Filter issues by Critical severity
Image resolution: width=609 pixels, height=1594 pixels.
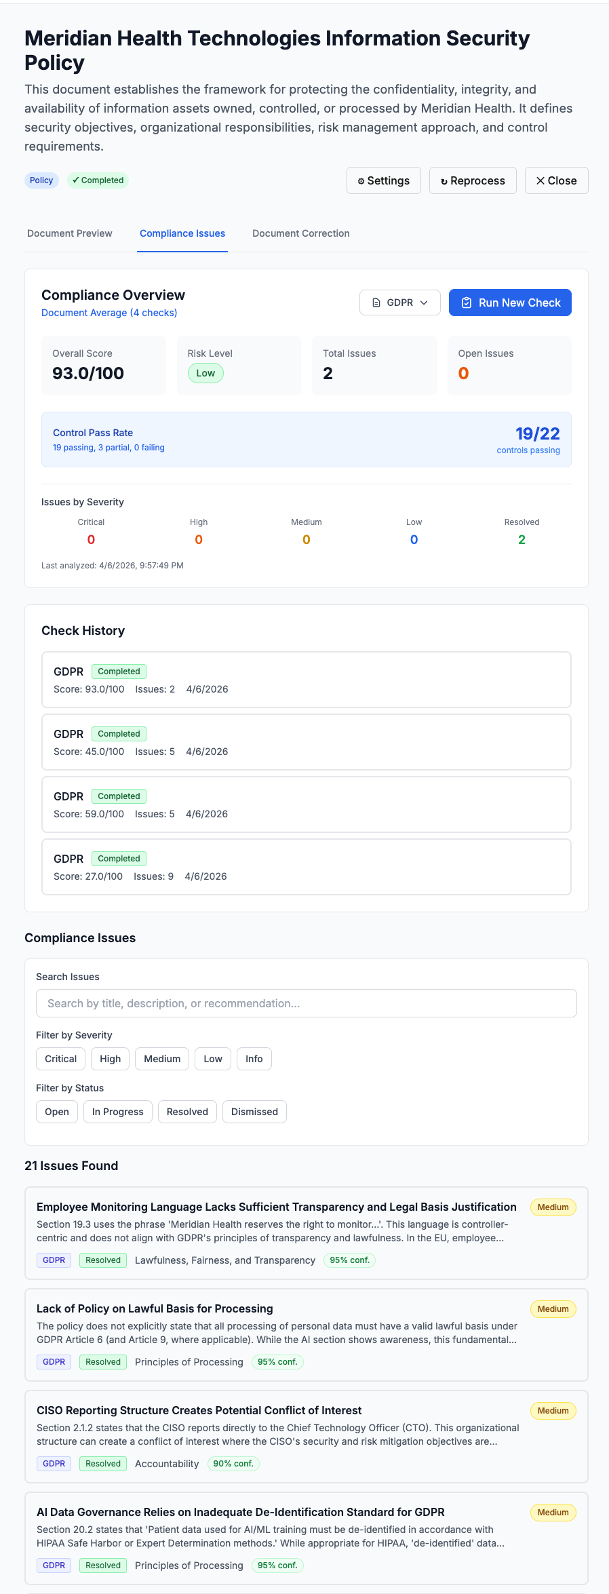point(61,1059)
